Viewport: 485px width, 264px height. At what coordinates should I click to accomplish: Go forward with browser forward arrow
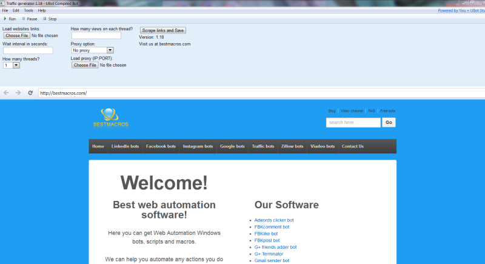18,93
